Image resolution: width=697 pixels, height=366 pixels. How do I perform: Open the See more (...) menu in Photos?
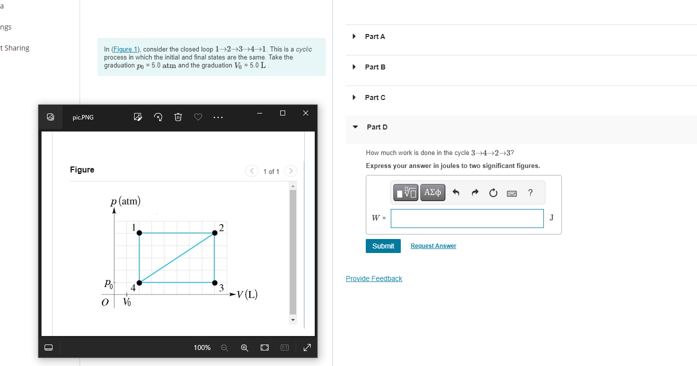click(x=218, y=116)
